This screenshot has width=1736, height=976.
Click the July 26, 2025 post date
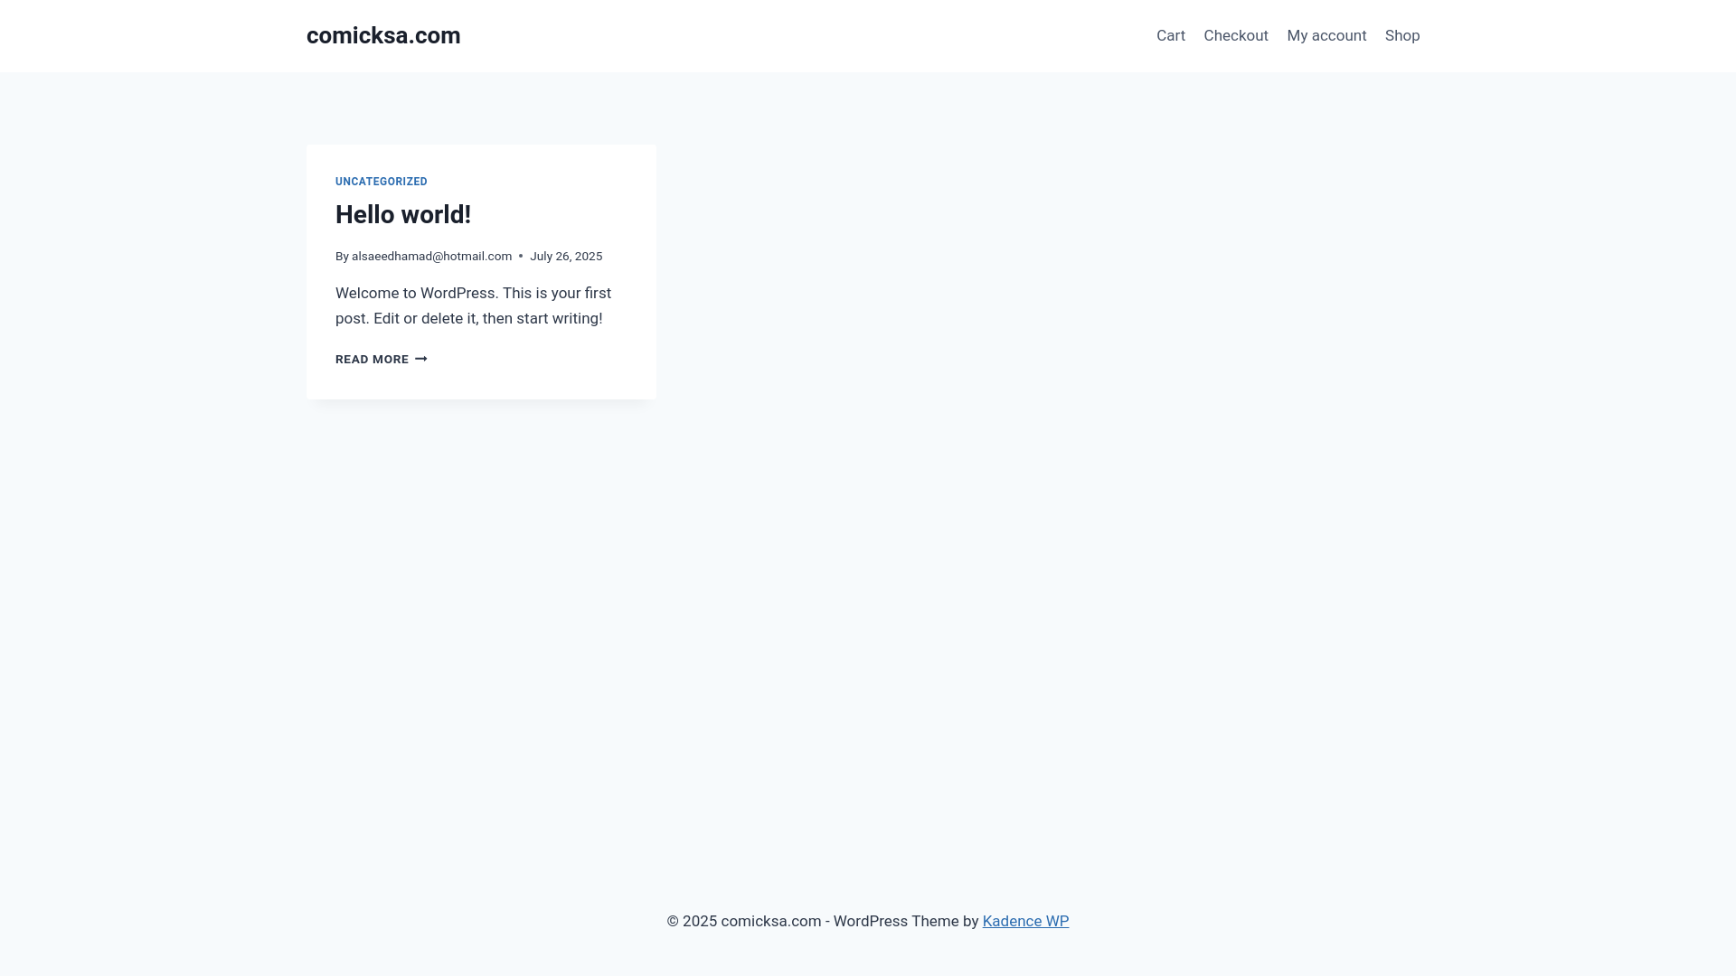pos(566,257)
